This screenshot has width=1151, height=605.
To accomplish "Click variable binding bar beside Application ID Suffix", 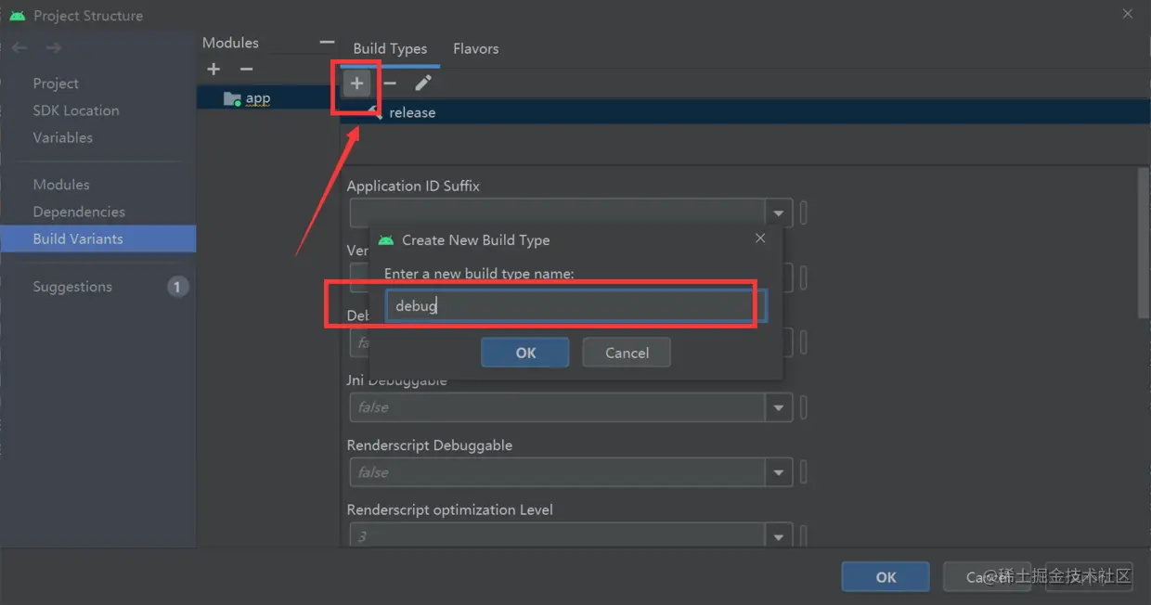I will (803, 213).
